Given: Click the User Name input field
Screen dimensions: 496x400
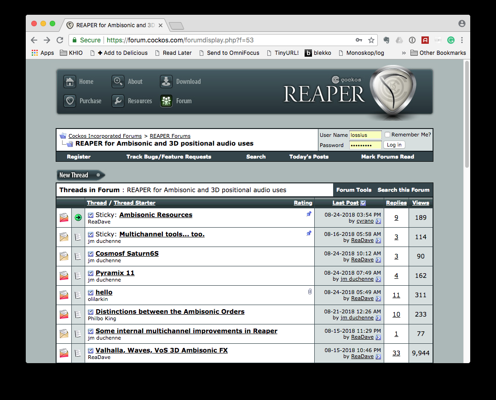Looking at the screenshot, I should [x=365, y=135].
